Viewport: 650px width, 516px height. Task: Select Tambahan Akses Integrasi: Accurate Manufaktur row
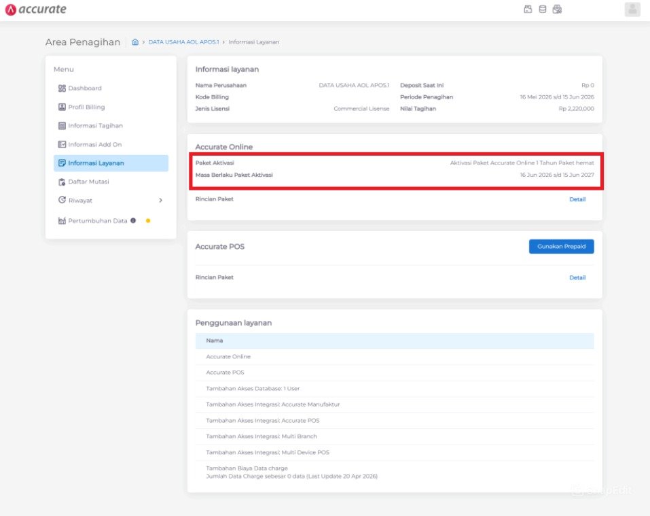[x=395, y=405]
